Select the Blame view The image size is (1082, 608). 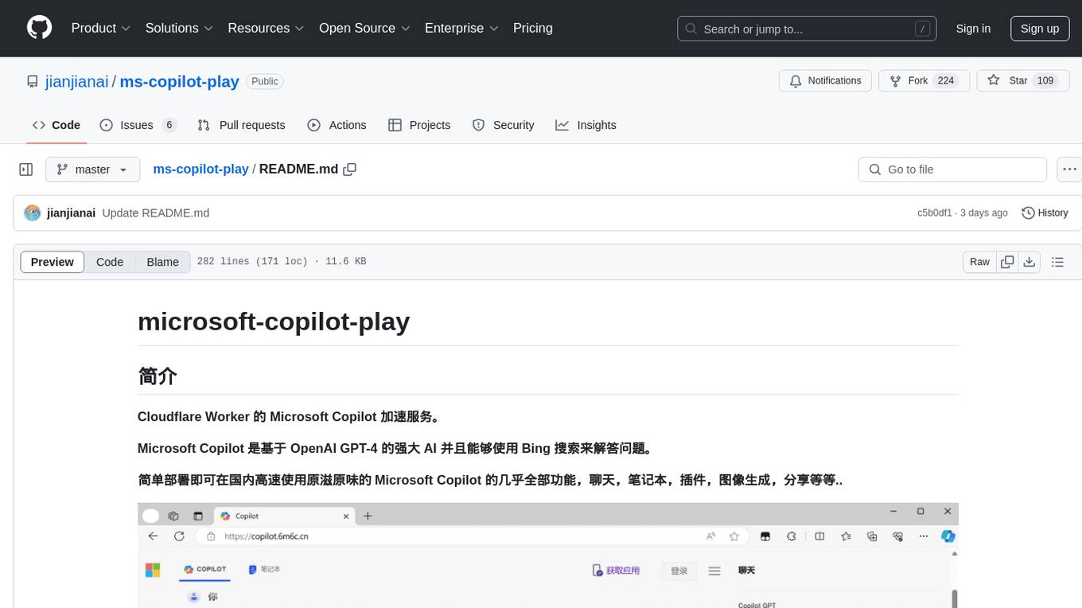[x=163, y=262]
